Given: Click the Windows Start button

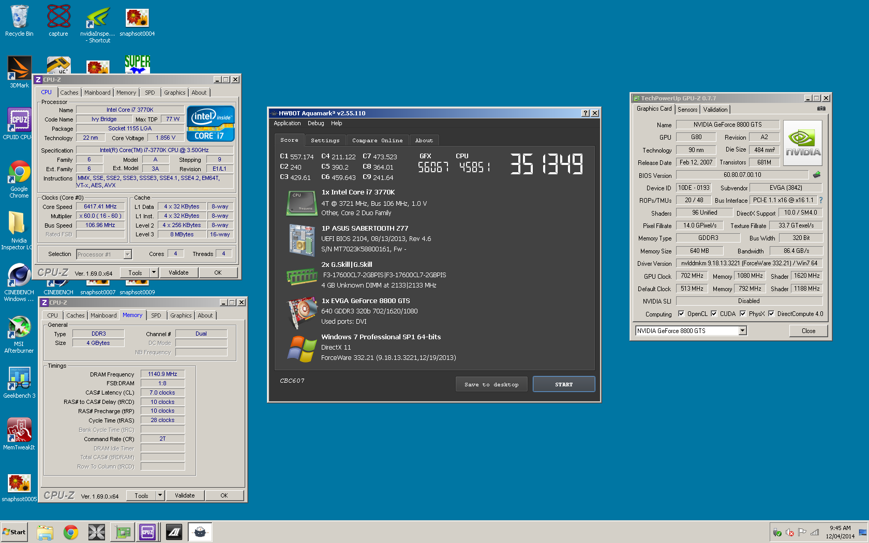Looking at the screenshot, I should [x=14, y=532].
